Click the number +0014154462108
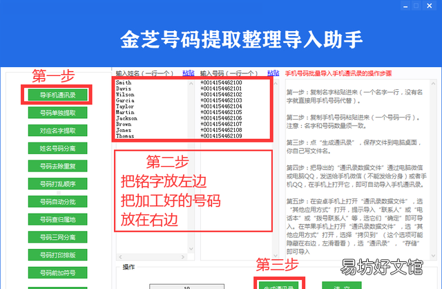 (221, 130)
